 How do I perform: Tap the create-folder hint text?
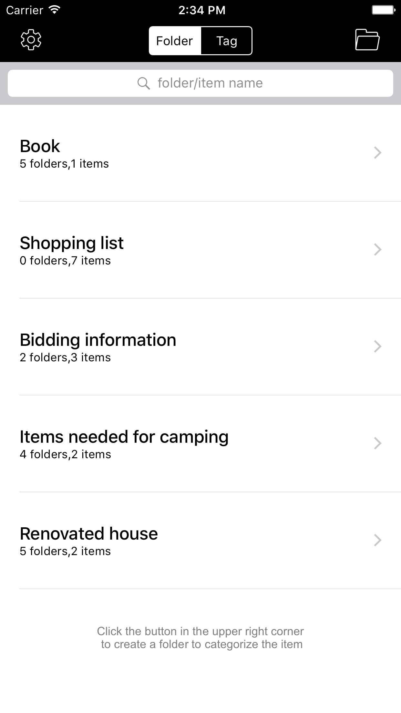click(x=200, y=638)
